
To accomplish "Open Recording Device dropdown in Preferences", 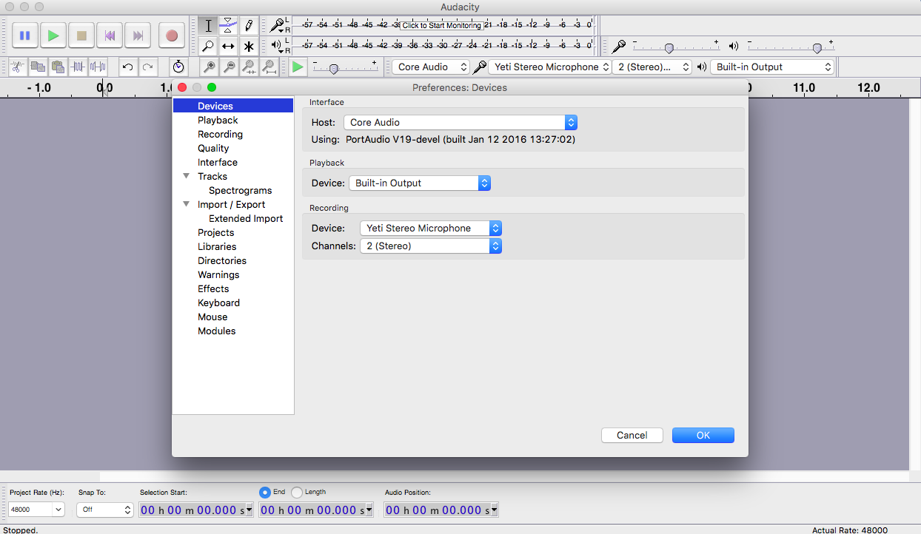I will coord(431,228).
